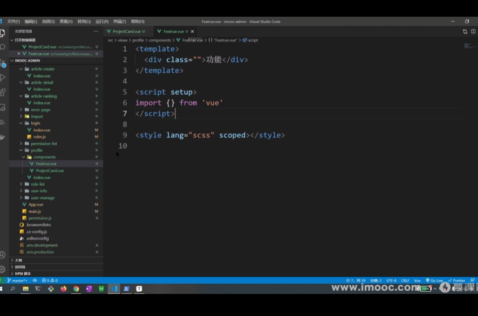This screenshot has width=478, height=316.
Task: Change the Vue language mode in status bar
Action: click(x=417, y=280)
